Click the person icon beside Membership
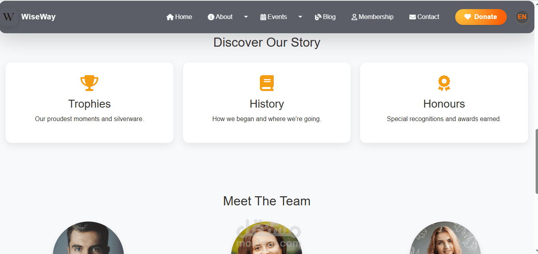 [354, 17]
